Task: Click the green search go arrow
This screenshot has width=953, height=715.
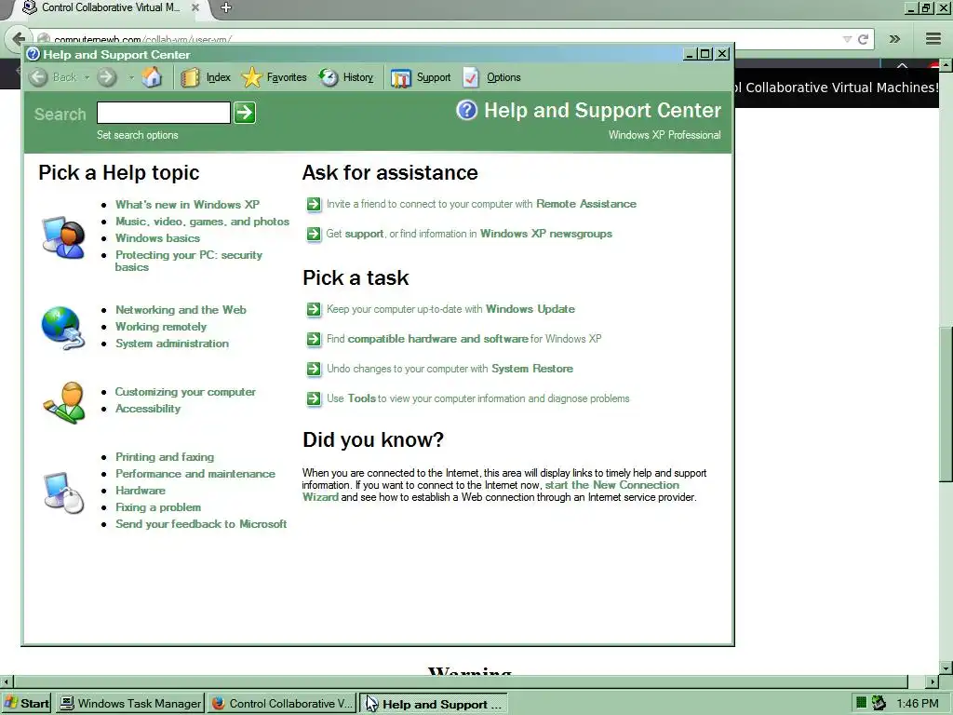Action: point(245,113)
